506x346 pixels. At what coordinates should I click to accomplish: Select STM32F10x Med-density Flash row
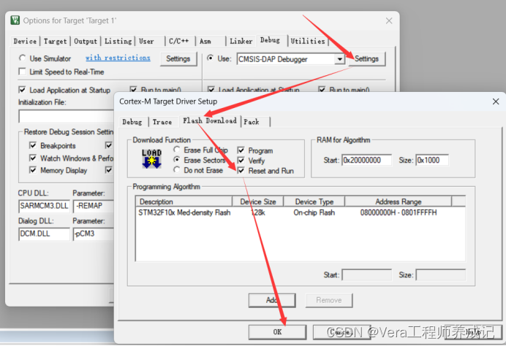[300, 212]
